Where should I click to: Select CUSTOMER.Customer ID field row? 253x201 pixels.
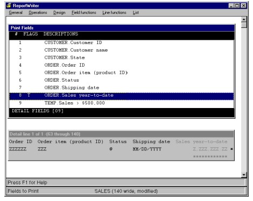(x=122, y=42)
